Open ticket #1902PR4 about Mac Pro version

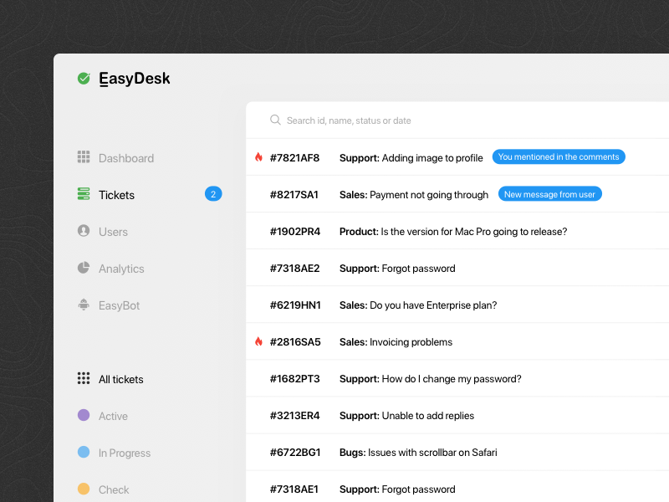[452, 232]
